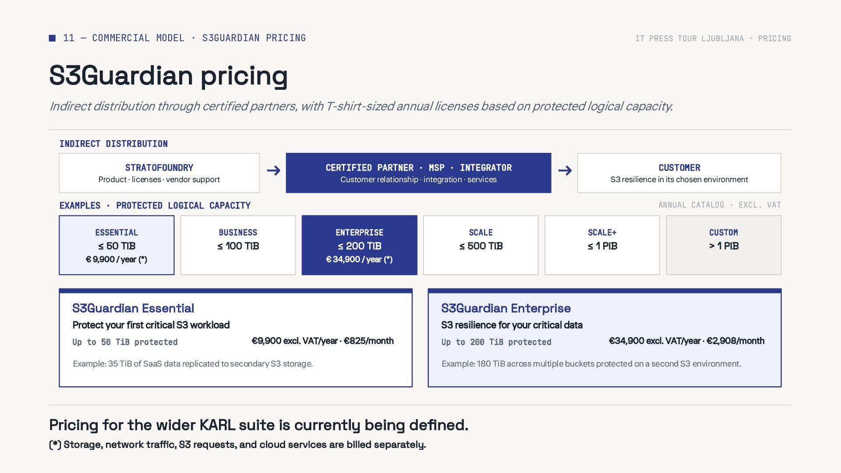Click the S3Guardian pricing title
This screenshot has width=841, height=473.
pyautogui.click(x=169, y=75)
